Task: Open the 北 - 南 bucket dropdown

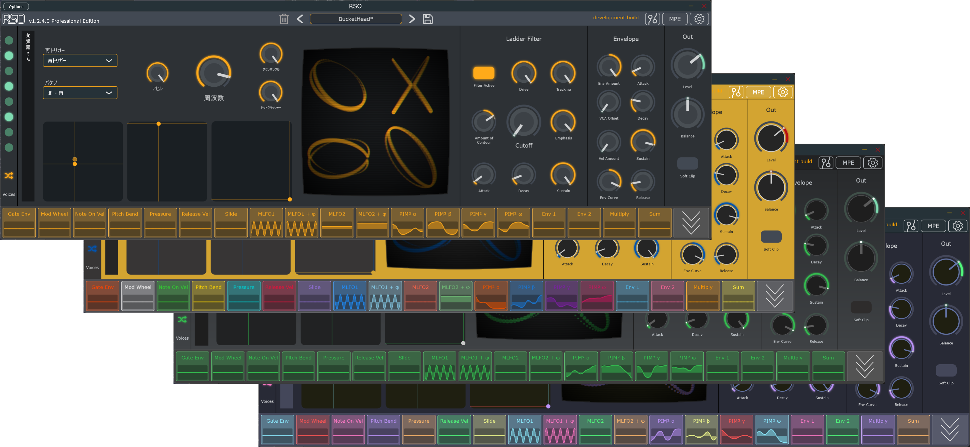Action: click(x=80, y=93)
